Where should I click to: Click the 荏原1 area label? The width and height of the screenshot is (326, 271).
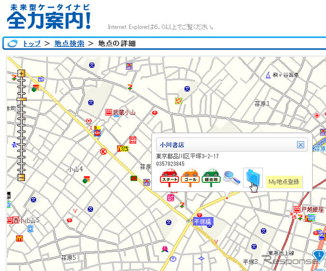pyautogui.click(x=262, y=103)
